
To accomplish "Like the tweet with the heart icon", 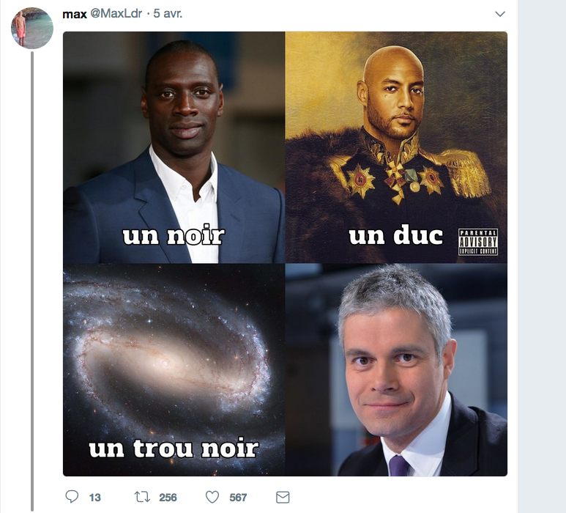I will pos(212,497).
